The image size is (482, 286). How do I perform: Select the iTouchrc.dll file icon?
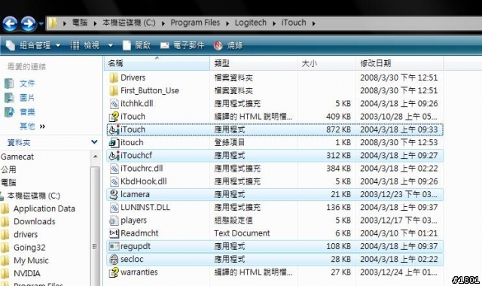point(114,169)
